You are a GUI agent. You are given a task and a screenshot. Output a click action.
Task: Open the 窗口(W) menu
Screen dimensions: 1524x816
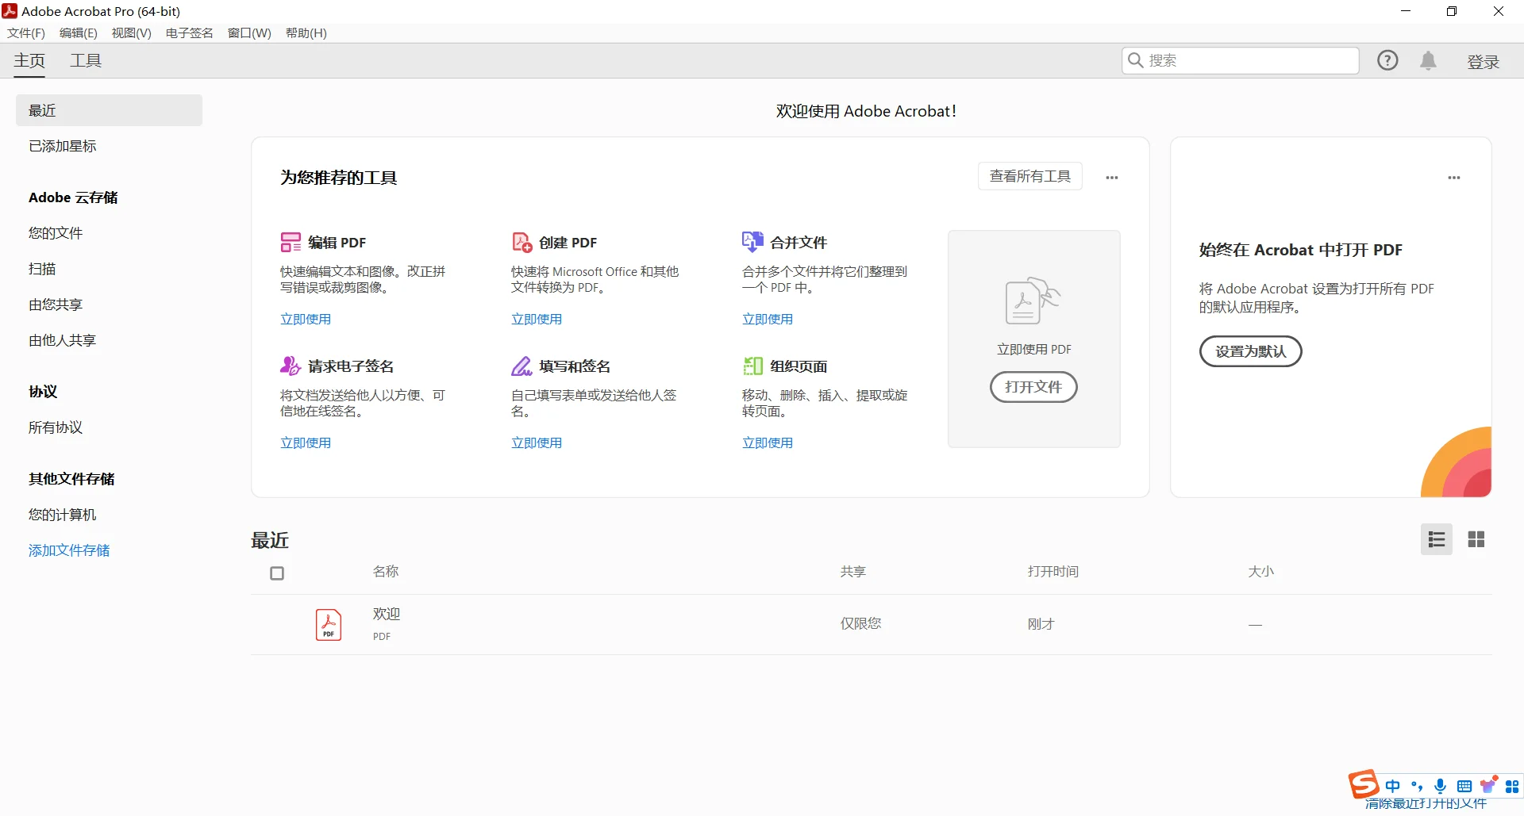pyautogui.click(x=249, y=33)
